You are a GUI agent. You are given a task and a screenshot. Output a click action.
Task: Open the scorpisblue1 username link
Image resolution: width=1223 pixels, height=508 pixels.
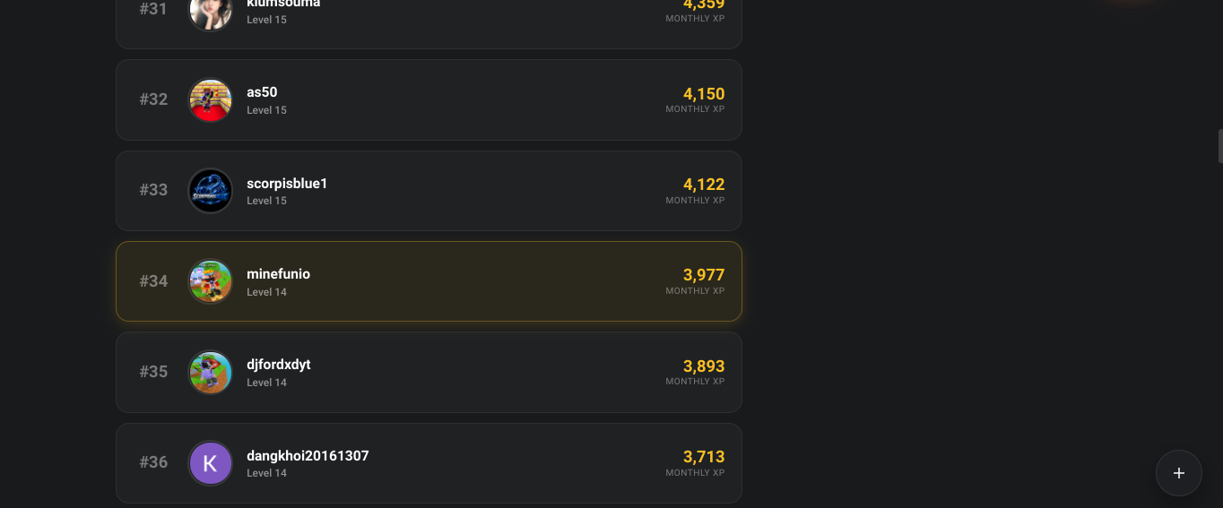[x=287, y=184]
